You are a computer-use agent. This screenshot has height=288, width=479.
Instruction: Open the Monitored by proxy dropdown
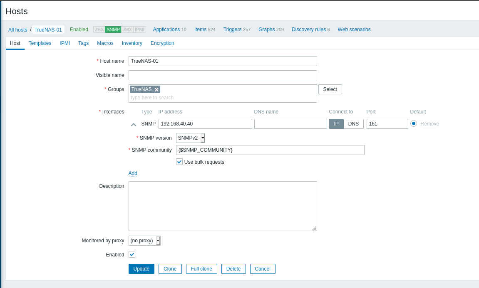click(x=144, y=240)
